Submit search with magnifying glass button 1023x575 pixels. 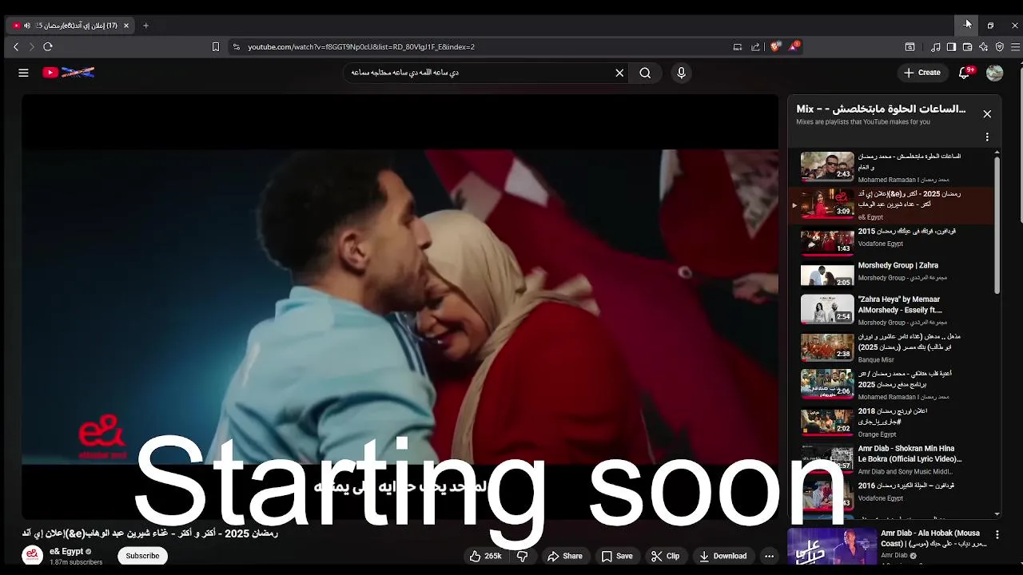click(645, 73)
